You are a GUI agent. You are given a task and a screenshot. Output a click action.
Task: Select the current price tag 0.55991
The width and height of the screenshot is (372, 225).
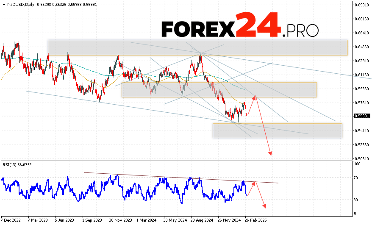[362, 116]
